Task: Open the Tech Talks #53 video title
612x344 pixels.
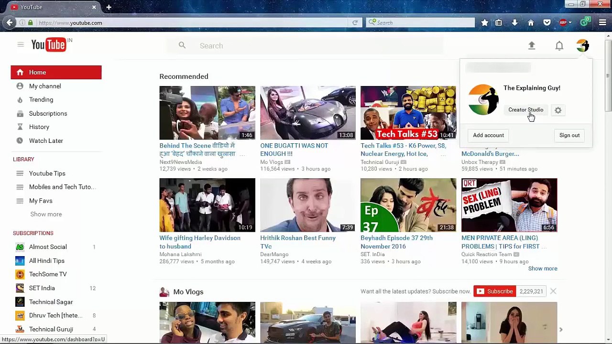Action: tap(404, 150)
